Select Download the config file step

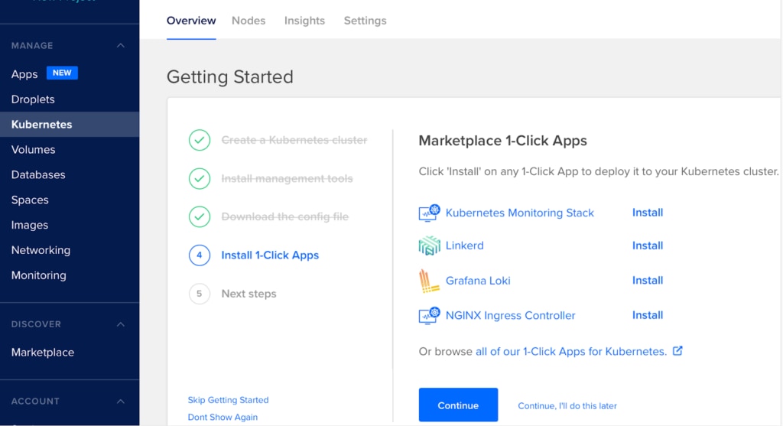(285, 216)
